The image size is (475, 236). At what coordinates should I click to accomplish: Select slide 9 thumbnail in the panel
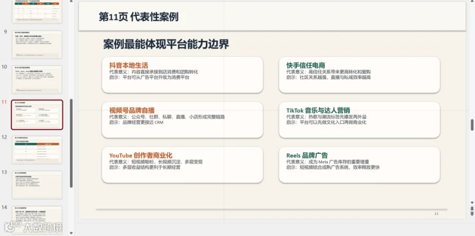pos(37,44)
